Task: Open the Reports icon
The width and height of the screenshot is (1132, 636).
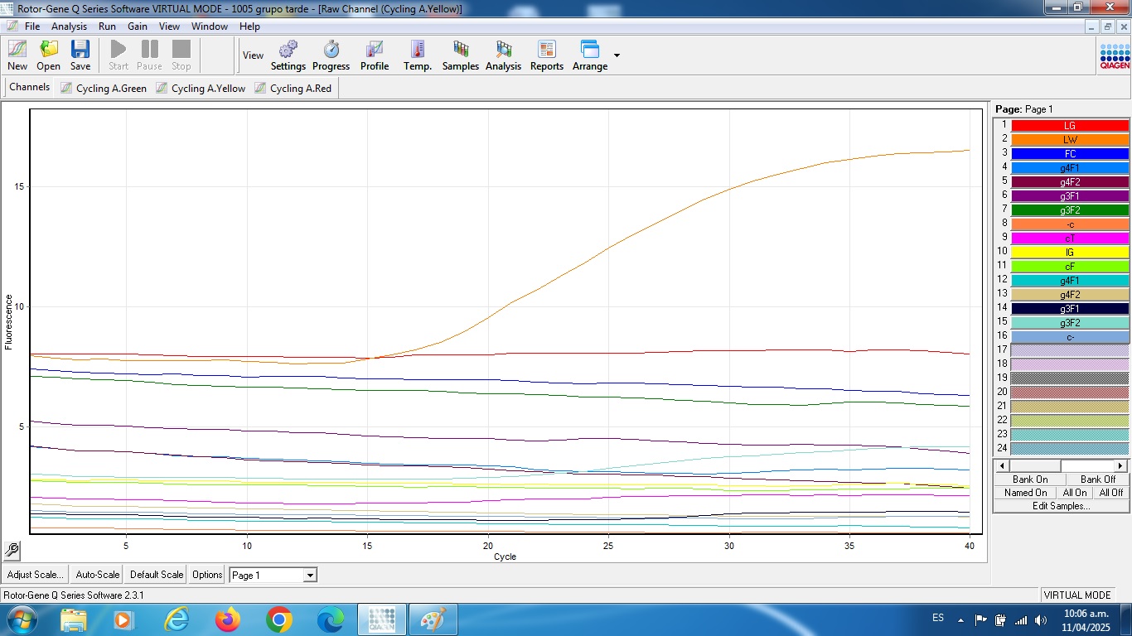Action: [x=547, y=55]
